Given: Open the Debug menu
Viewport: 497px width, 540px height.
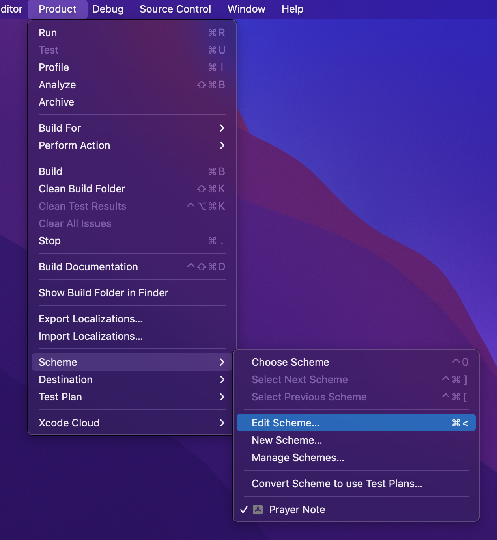Looking at the screenshot, I should [x=108, y=9].
